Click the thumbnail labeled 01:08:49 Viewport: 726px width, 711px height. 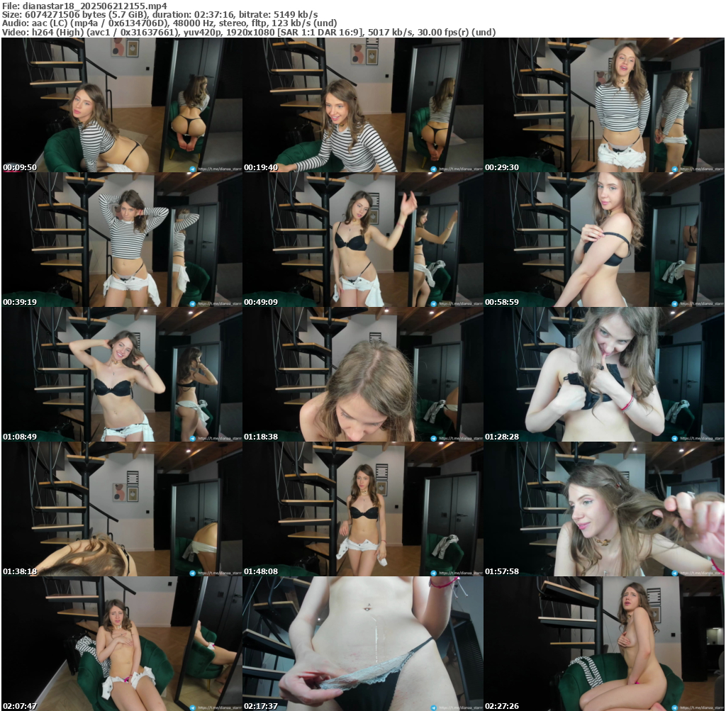coord(122,374)
